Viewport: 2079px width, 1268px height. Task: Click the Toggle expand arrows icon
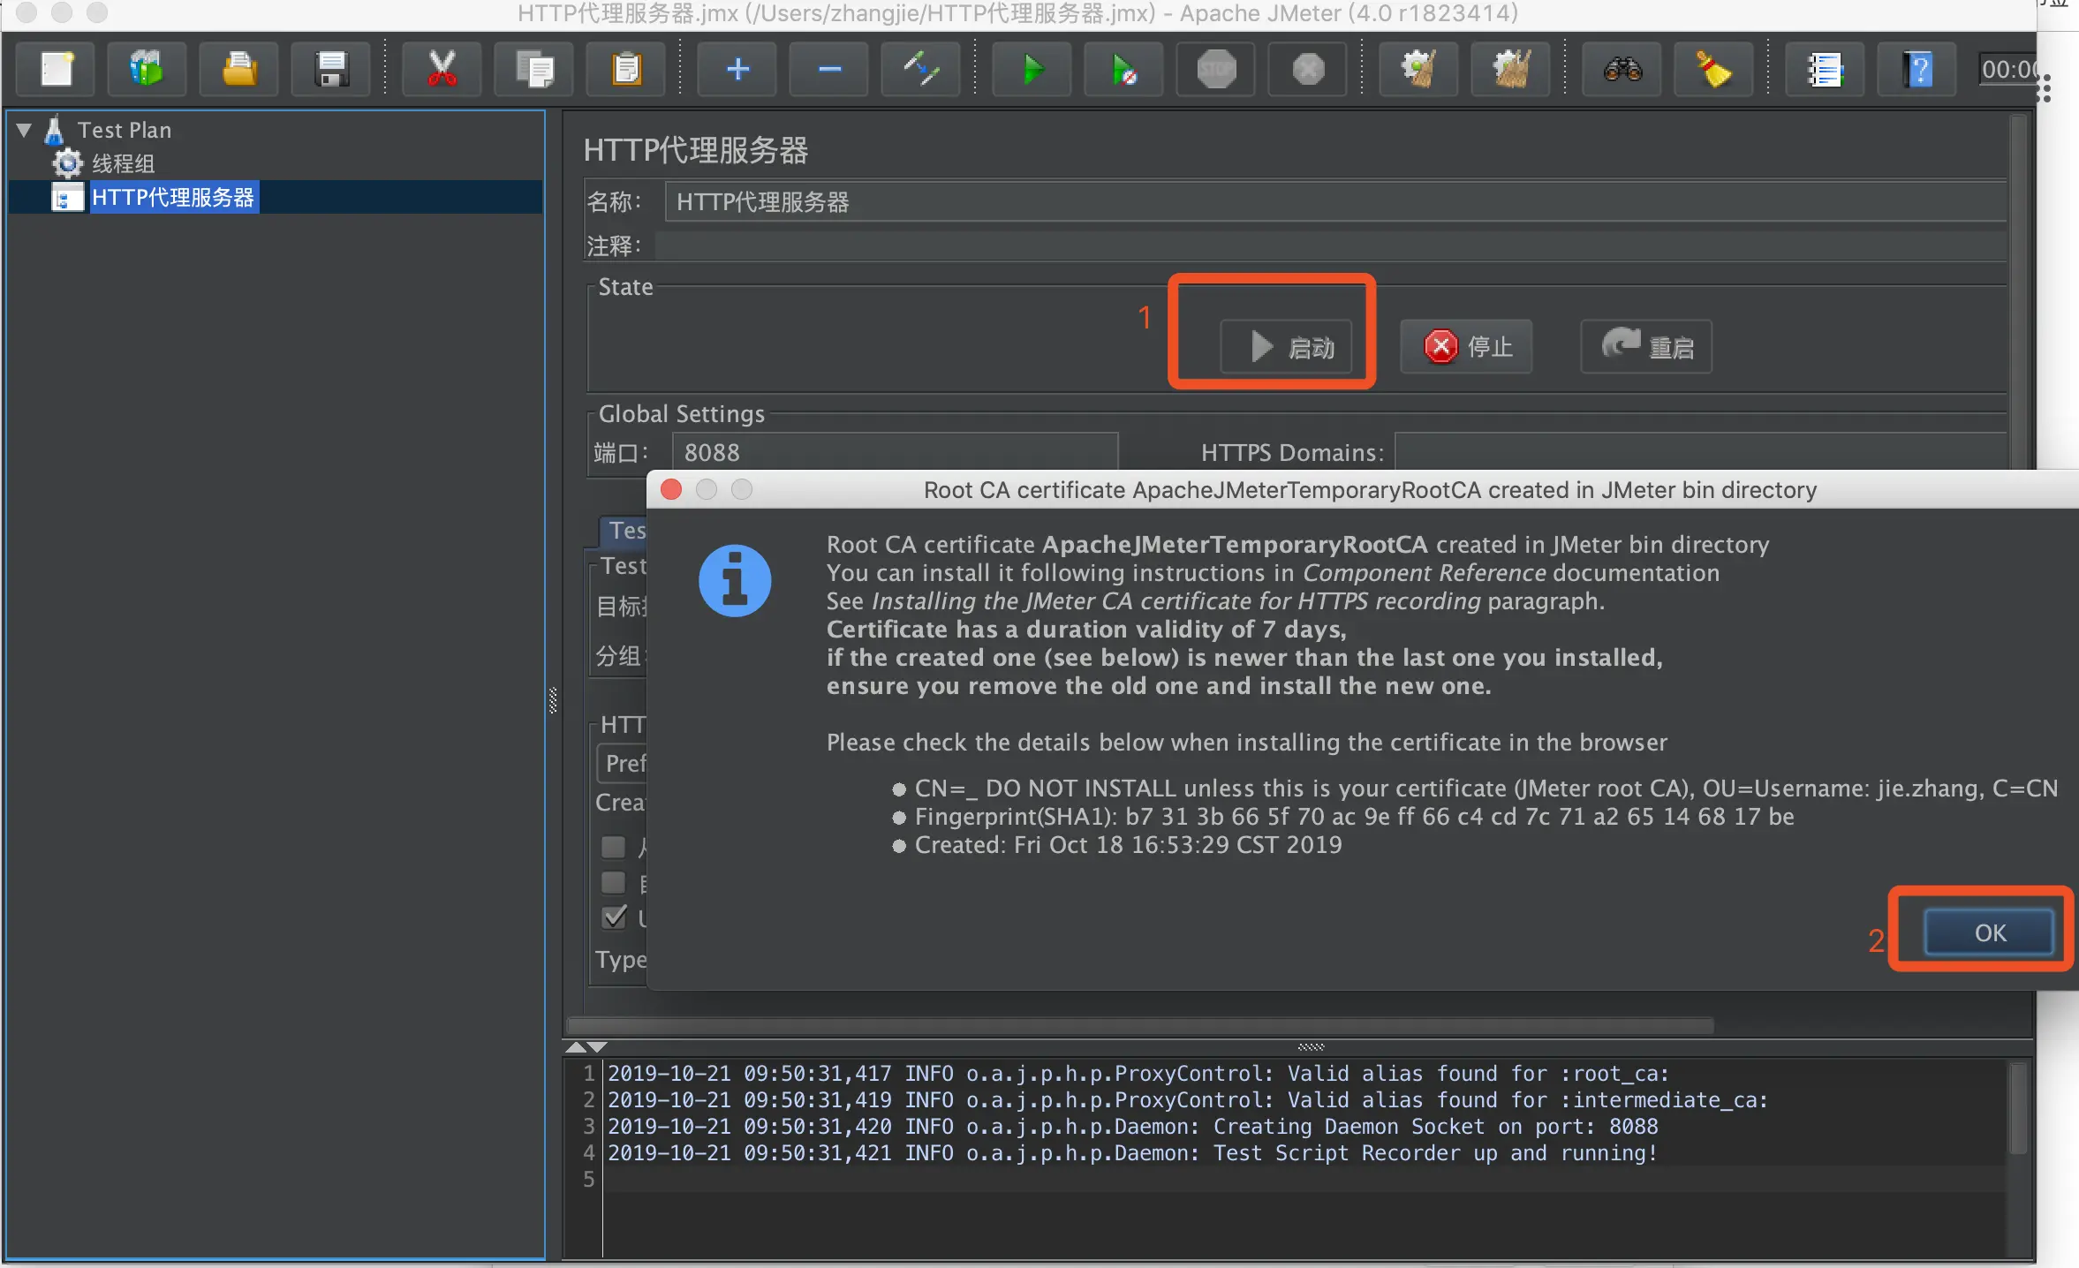pyautogui.click(x=919, y=69)
